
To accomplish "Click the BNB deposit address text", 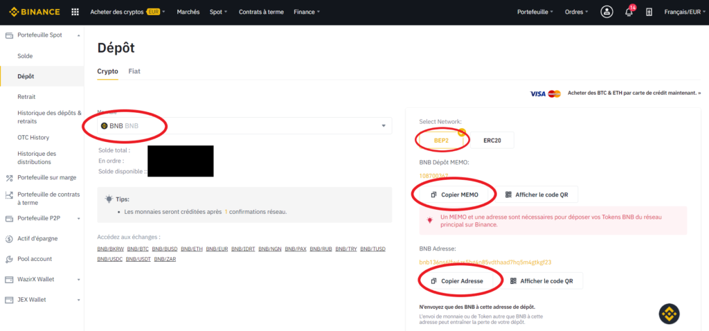I will coord(485,262).
